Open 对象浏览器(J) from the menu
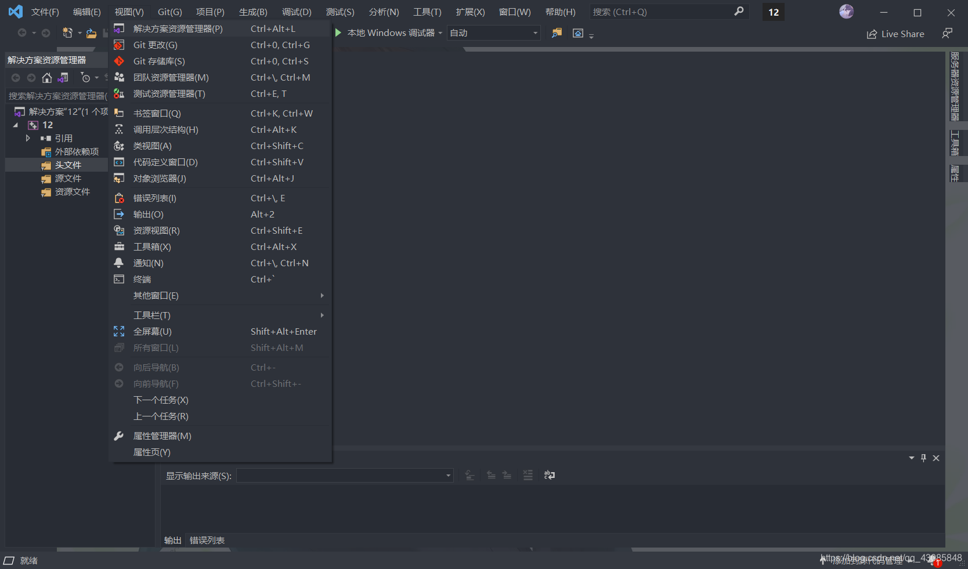 pyautogui.click(x=221, y=178)
